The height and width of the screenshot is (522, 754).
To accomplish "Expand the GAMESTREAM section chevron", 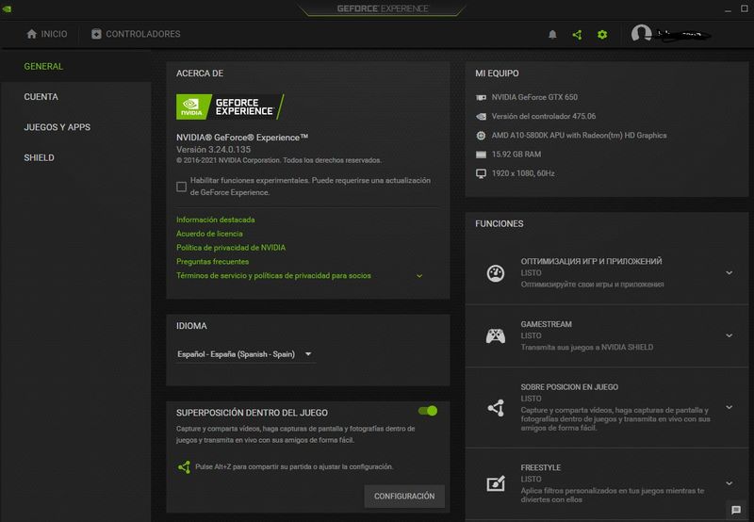I will tap(729, 335).
